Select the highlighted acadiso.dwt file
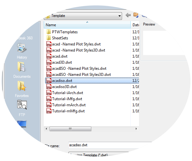192x161 pixels. 92,81
